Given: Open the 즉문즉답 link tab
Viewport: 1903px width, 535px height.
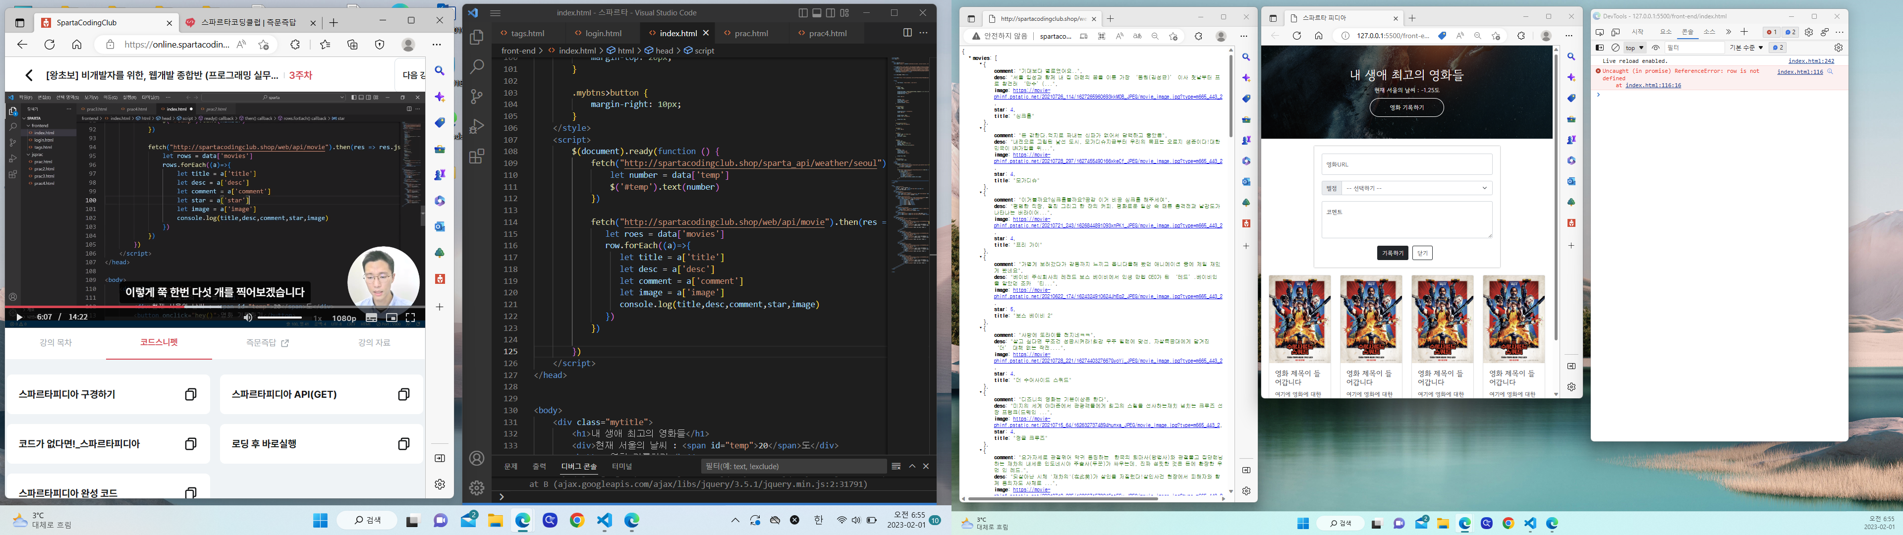Looking at the screenshot, I should 268,343.
